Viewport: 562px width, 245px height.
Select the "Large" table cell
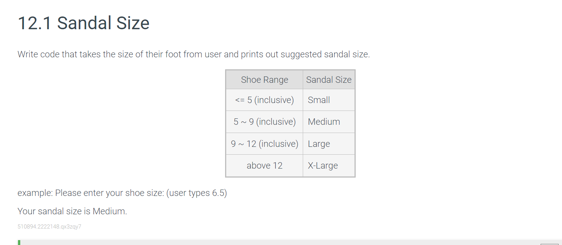(329, 144)
